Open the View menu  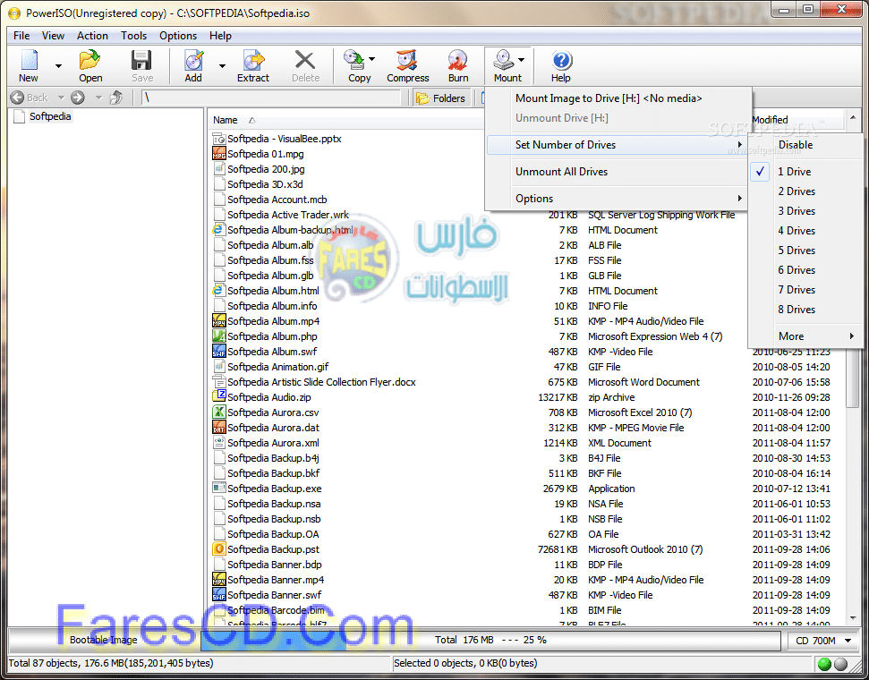point(53,36)
